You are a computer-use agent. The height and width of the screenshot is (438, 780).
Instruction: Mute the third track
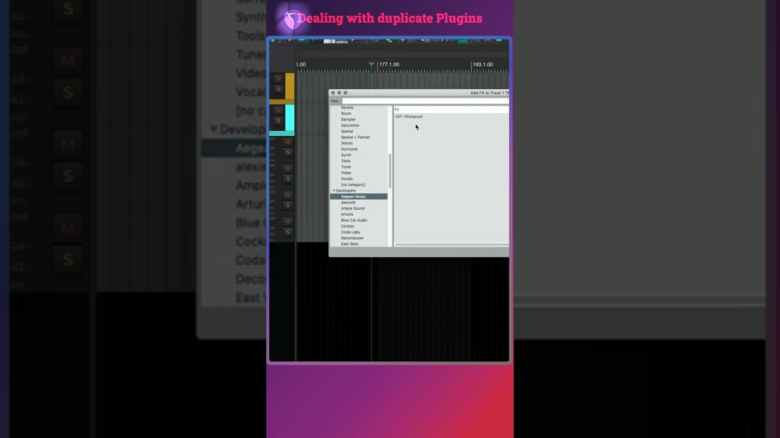(x=288, y=142)
